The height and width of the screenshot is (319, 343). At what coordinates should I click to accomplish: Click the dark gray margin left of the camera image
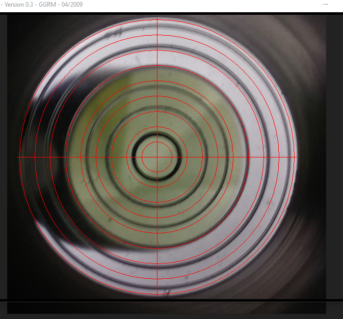pos(3,153)
